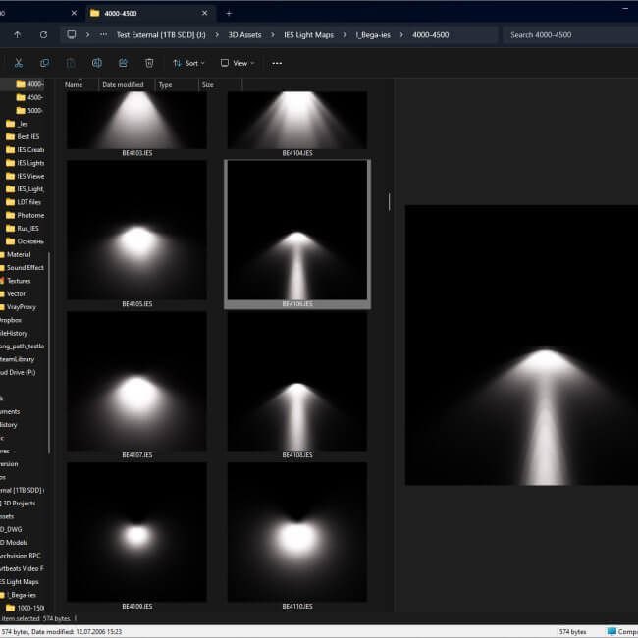Go up one folder level
The image size is (638, 638).
click(x=18, y=35)
